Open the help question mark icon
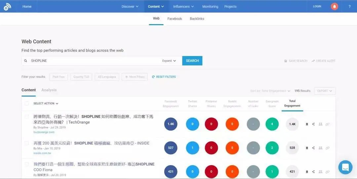 [x=349, y=6]
